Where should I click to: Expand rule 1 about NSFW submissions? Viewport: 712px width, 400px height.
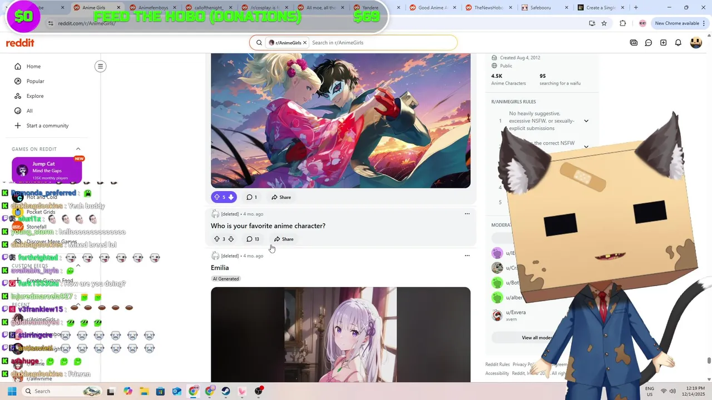(586, 121)
